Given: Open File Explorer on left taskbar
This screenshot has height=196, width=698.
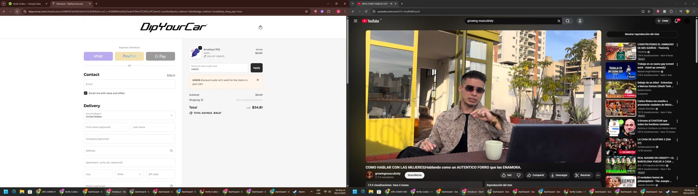Looking at the screenshot, I should [x=22, y=191].
